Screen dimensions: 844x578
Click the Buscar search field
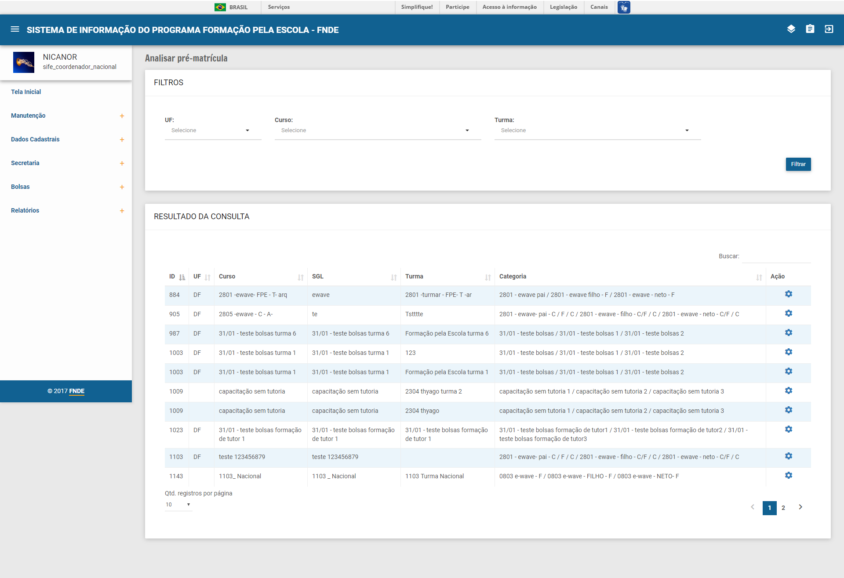tap(776, 256)
